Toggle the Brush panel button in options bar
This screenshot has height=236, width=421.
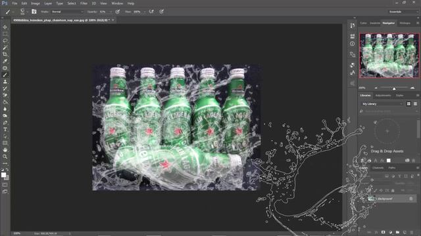[x=34, y=12]
